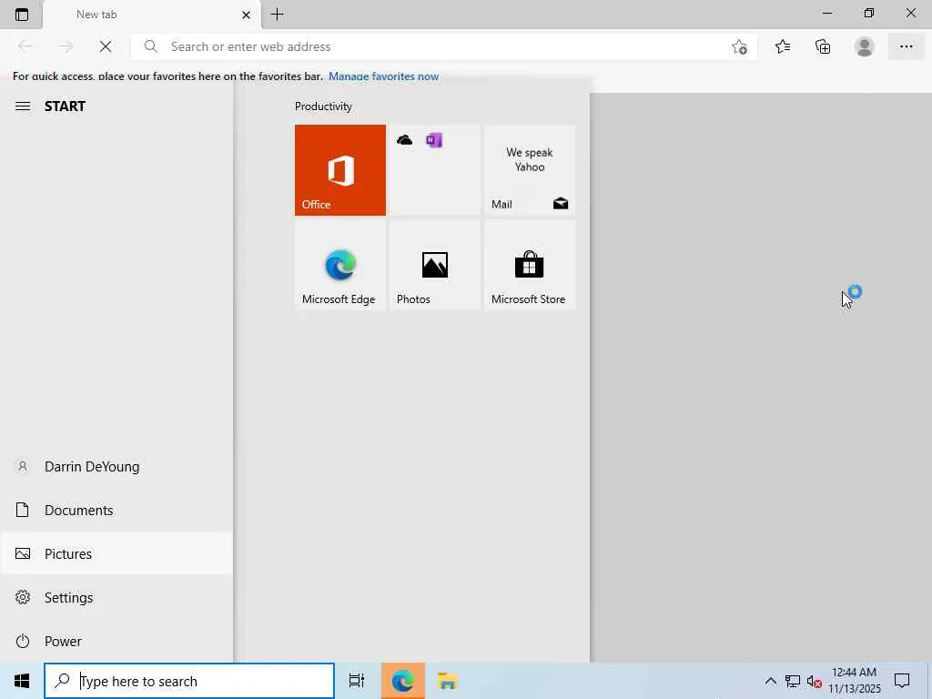
Task: Switch to Edge via taskbar icon
Action: coord(403,681)
